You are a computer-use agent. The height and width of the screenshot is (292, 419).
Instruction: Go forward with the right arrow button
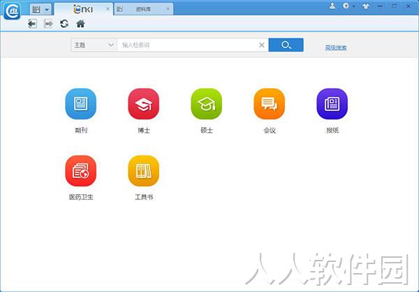[x=48, y=24]
